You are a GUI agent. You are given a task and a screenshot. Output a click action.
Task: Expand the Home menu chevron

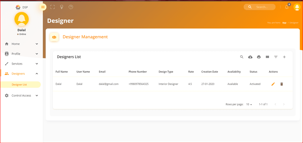click(37, 44)
